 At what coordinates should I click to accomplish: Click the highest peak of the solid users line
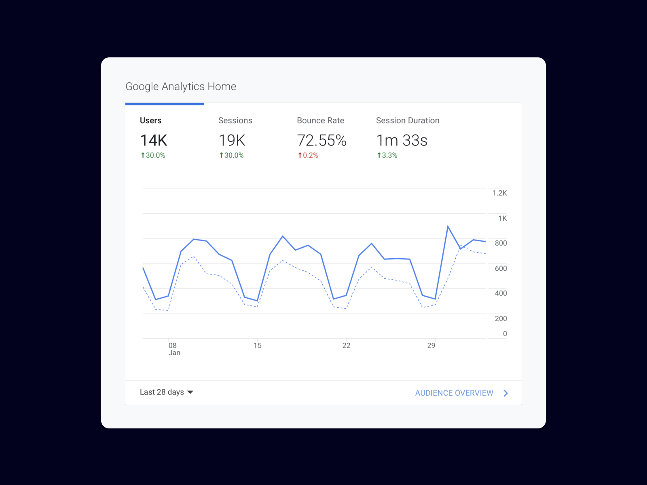coord(448,226)
